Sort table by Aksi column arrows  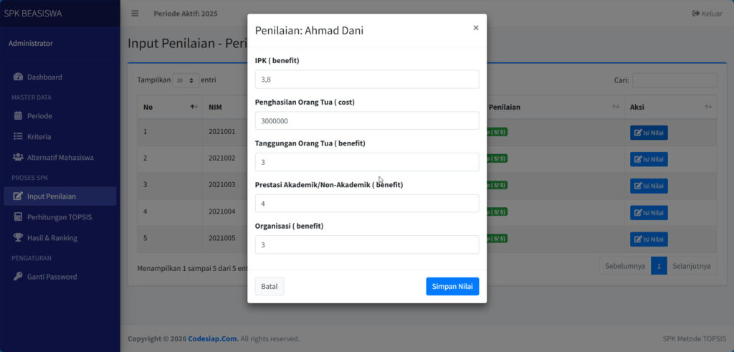tap(707, 107)
